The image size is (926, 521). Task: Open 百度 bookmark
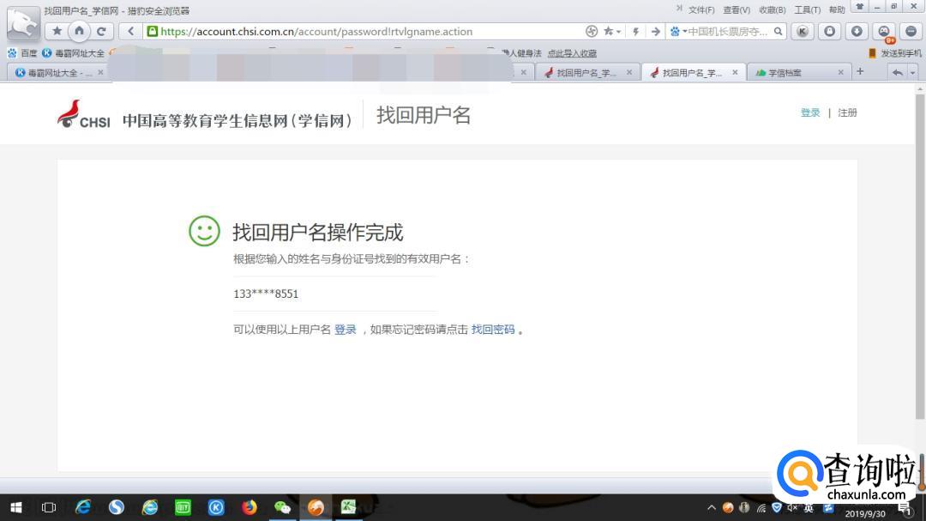pyautogui.click(x=23, y=53)
